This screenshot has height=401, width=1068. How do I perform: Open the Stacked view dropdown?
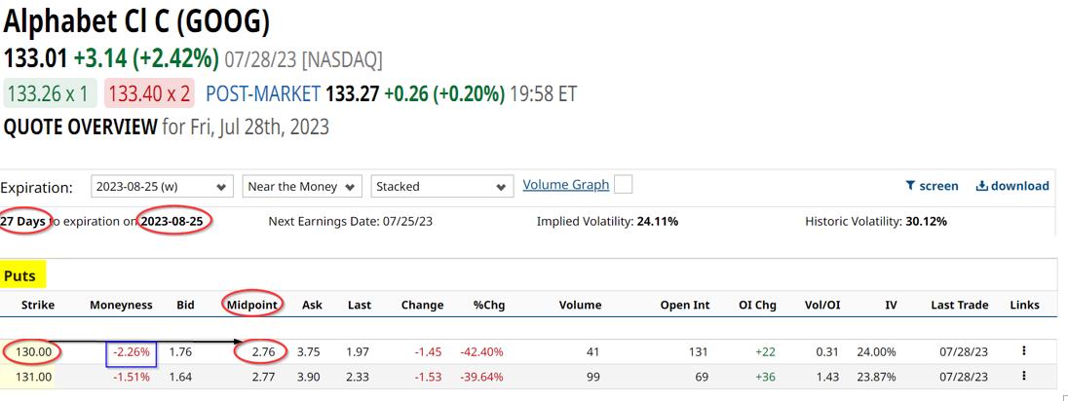coord(441,186)
